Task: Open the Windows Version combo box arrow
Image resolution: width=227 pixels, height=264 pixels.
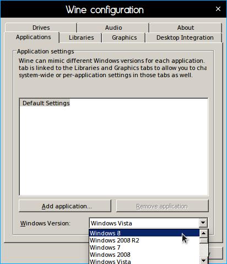Action: (x=203, y=223)
